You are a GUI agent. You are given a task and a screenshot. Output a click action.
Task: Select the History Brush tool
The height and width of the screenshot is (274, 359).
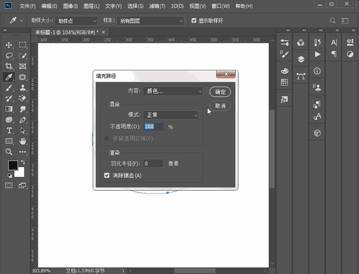tap(9, 98)
